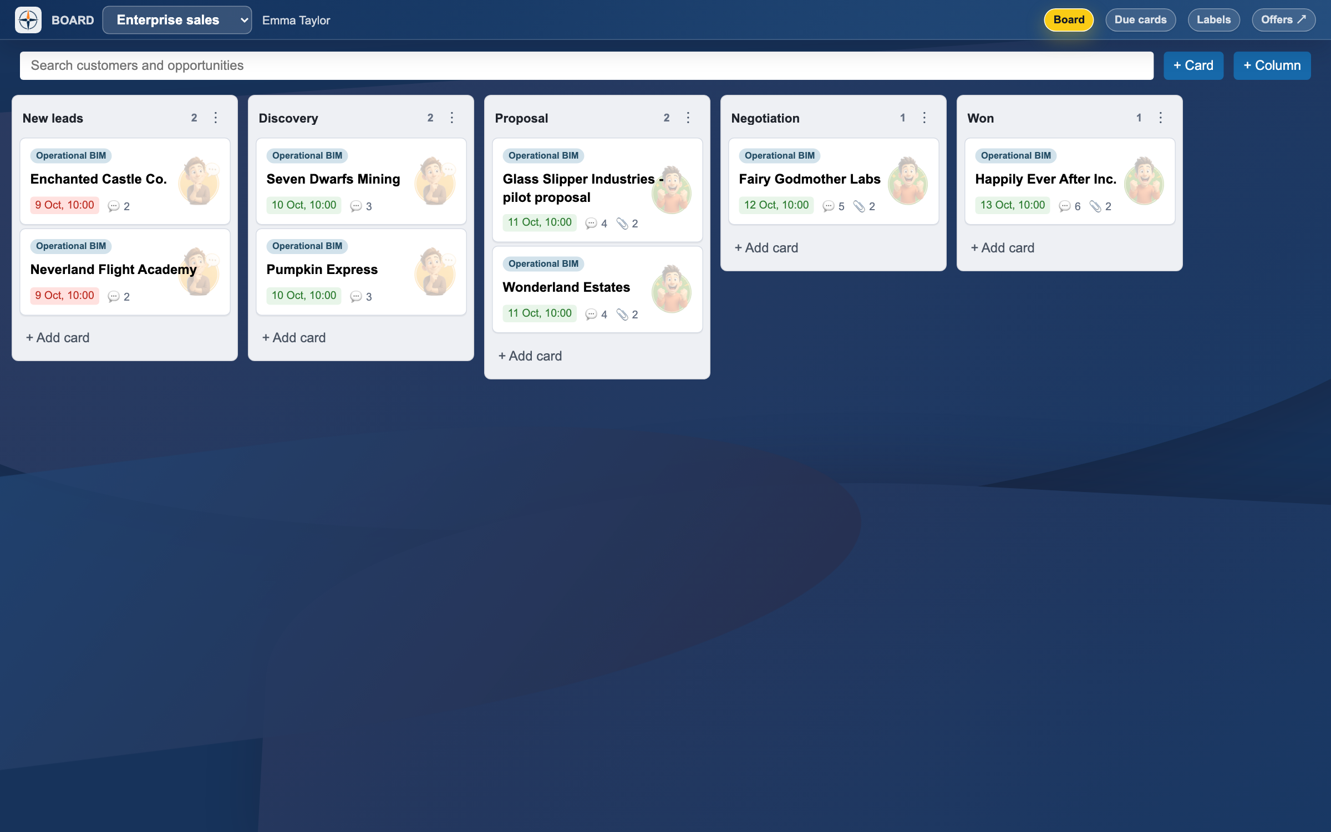Click the Seven Dwarfs Mining assignee avatar

coord(435,181)
